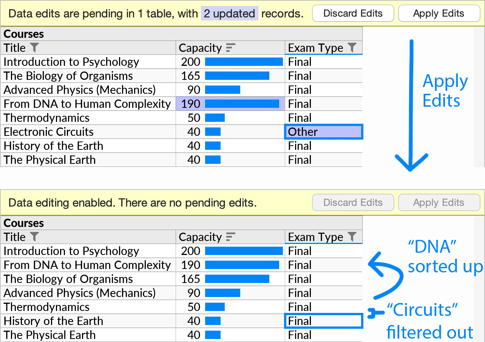Discard the pending edits

click(x=353, y=13)
